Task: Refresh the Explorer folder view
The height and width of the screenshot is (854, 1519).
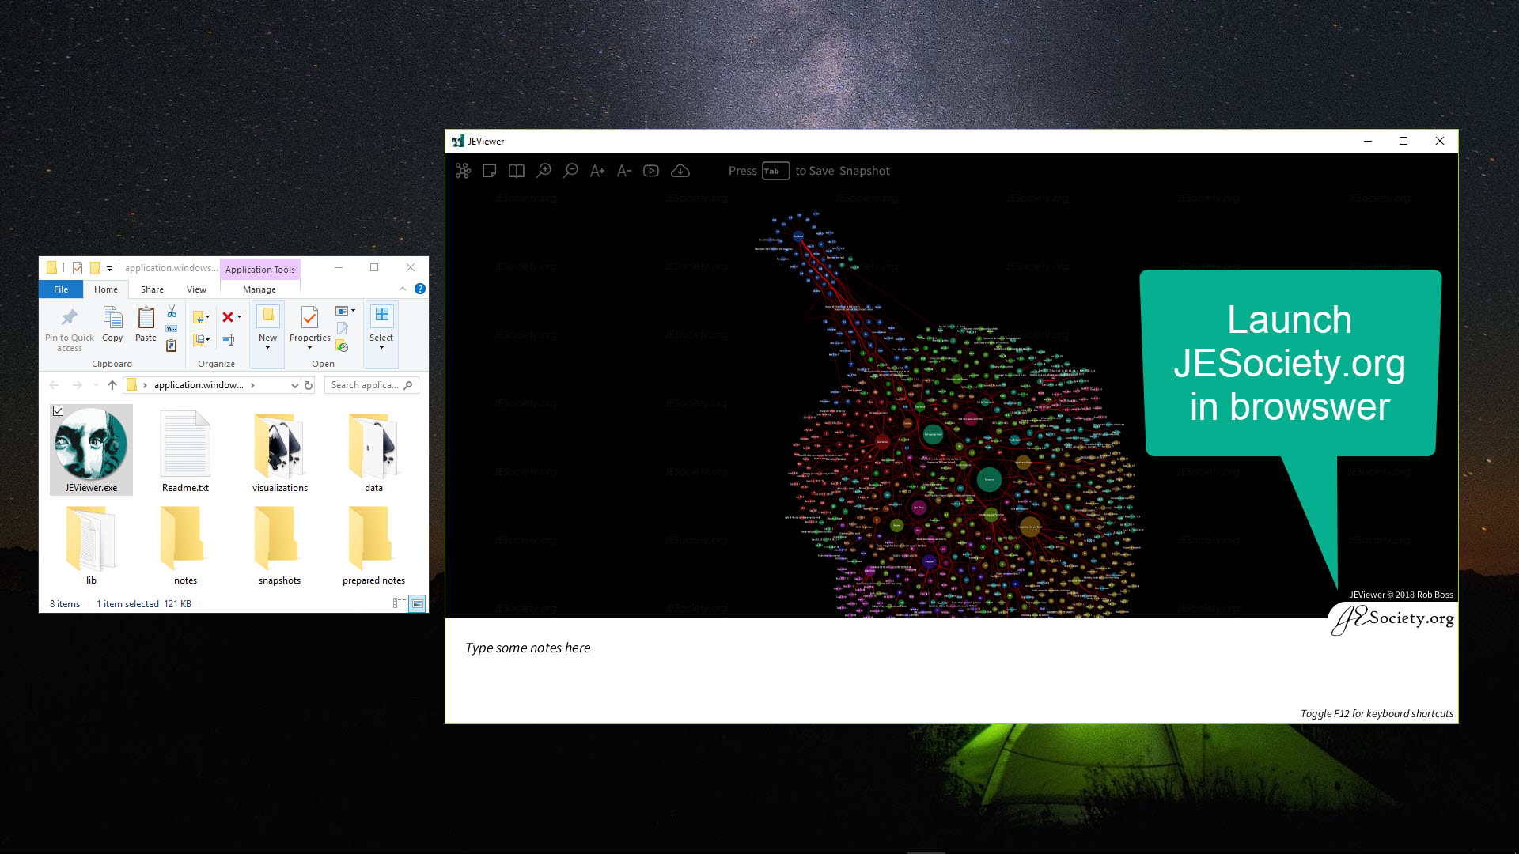Action: click(309, 385)
